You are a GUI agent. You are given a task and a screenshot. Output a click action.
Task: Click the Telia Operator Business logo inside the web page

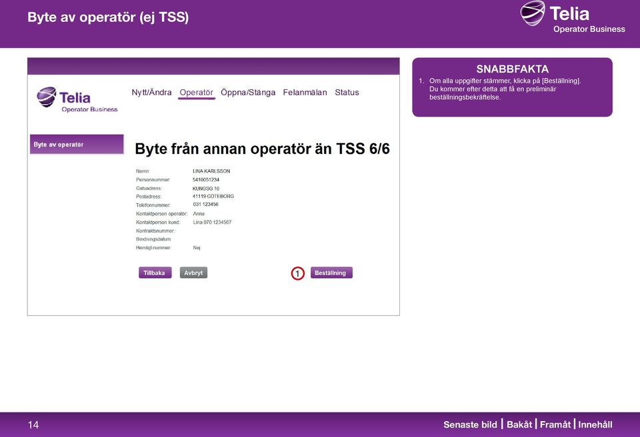click(x=77, y=99)
